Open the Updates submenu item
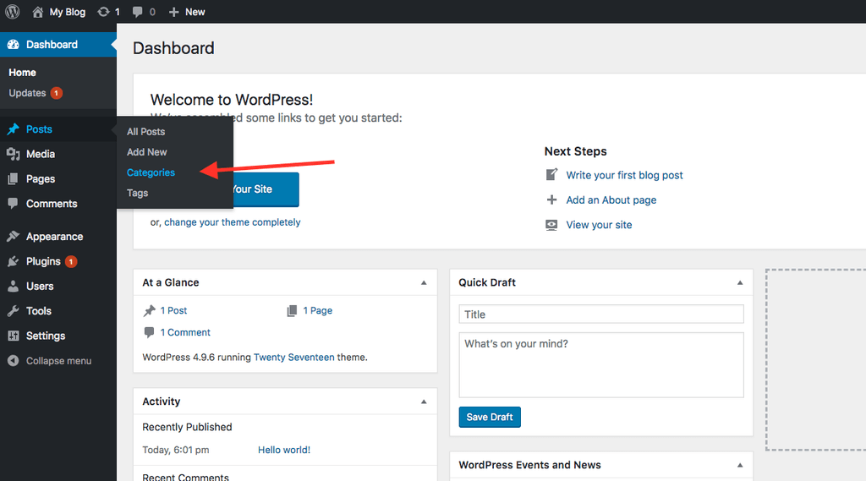The image size is (866, 481). pos(27,93)
